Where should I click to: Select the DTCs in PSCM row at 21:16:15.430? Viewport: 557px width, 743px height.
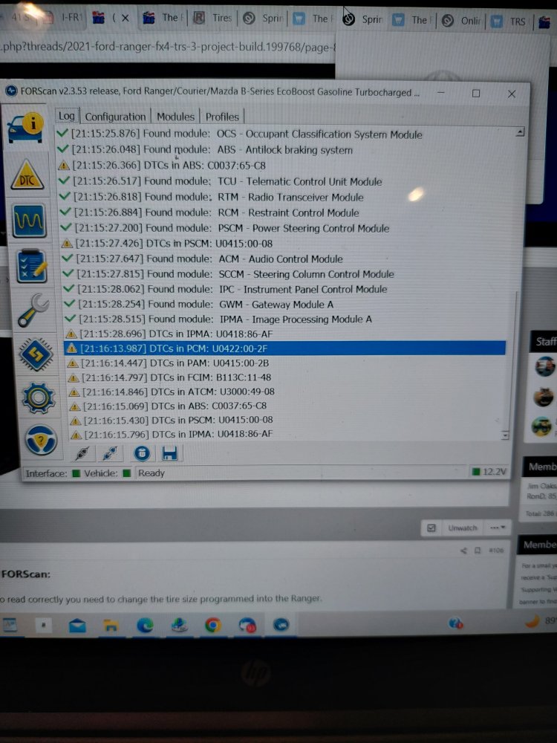pyautogui.click(x=172, y=420)
